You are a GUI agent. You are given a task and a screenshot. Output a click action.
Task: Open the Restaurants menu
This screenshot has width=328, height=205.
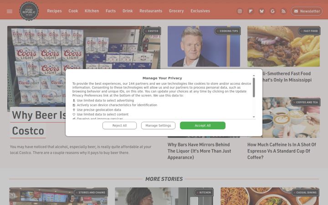point(151,11)
